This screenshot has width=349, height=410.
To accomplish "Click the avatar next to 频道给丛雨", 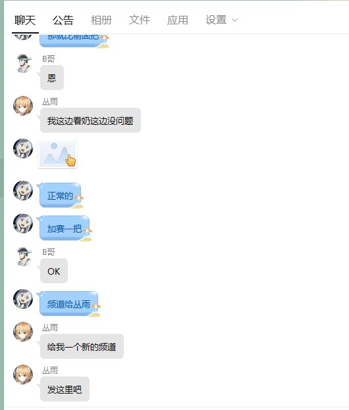I will 23,299.
